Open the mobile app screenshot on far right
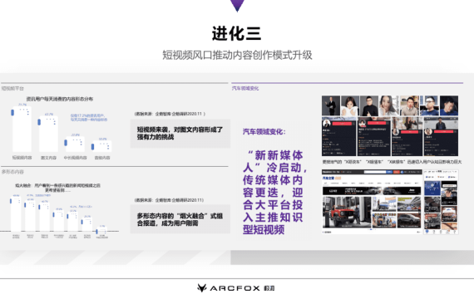474x299 pixels. click(441, 202)
